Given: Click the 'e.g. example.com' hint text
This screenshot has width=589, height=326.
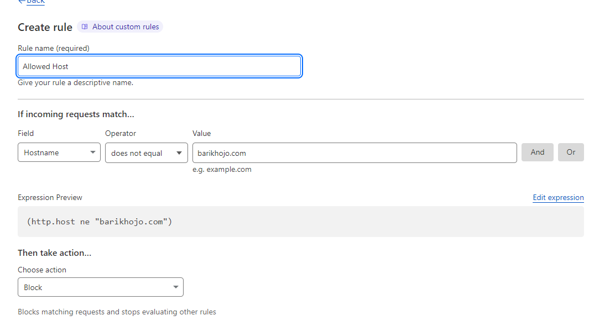Looking at the screenshot, I should pyautogui.click(x=222, y=170).
